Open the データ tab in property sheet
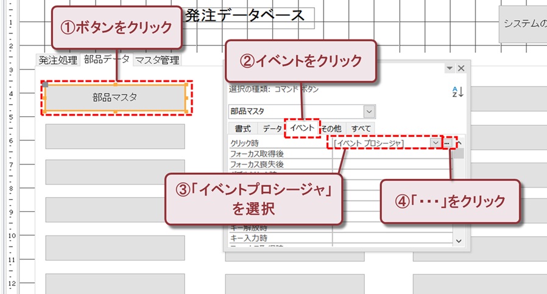547x294 pixels. (272, 128)
